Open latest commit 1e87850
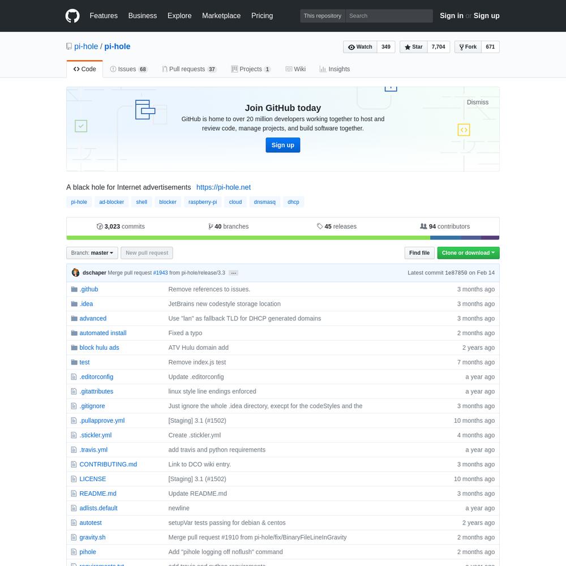The width and height of the screenshot is (566, 566). coord(456,273)
